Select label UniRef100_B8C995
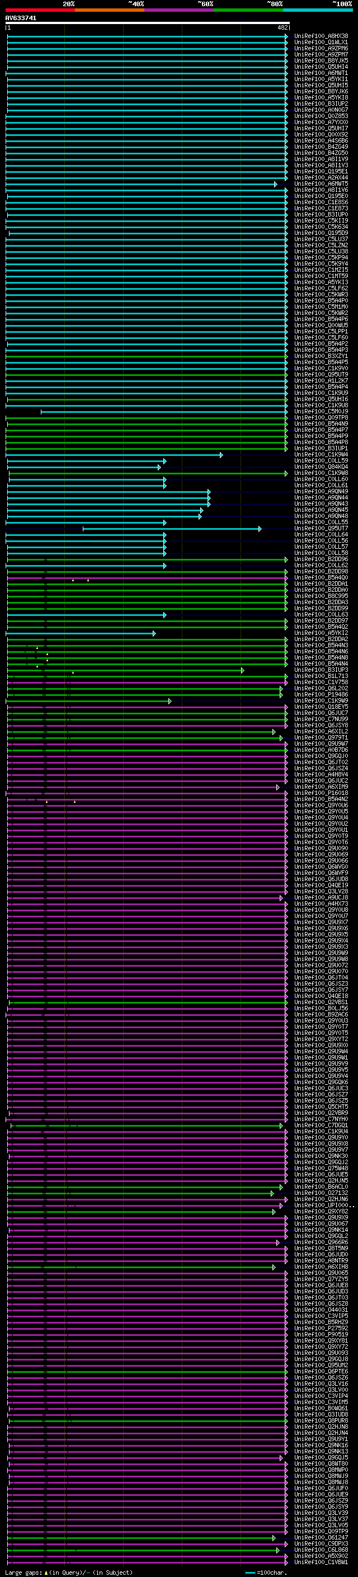358x1577 pixels. click(x=321, y=596)
